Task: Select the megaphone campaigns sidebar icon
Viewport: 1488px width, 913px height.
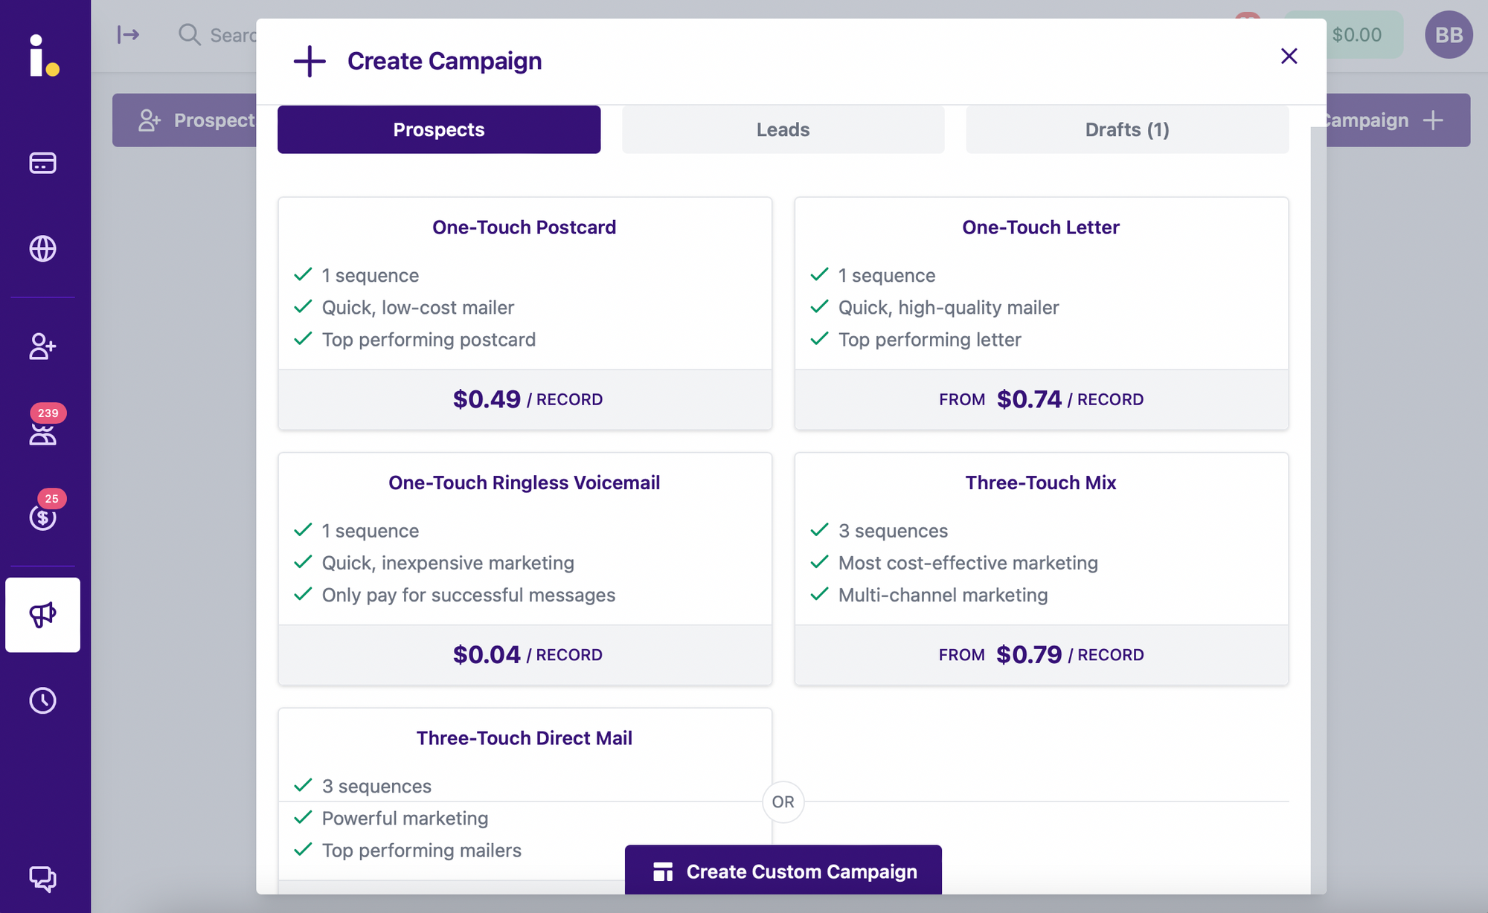Action: pos(42,615)
